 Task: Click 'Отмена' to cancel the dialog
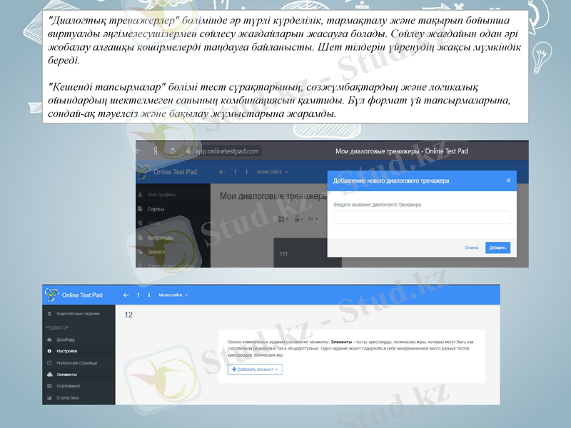coord(472,248)
